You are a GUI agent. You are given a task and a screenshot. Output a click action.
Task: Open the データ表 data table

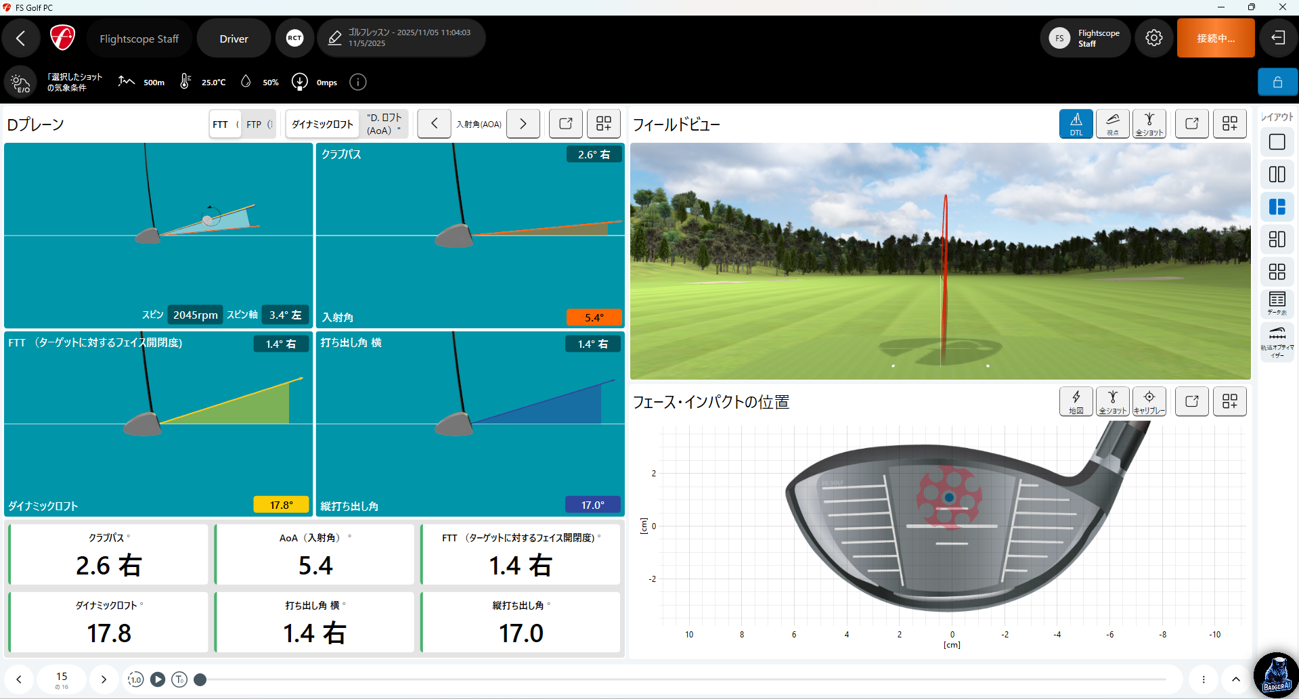coord(1277,304)
